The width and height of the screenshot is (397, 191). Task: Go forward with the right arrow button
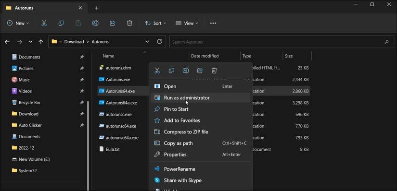[x=20, y=42]
